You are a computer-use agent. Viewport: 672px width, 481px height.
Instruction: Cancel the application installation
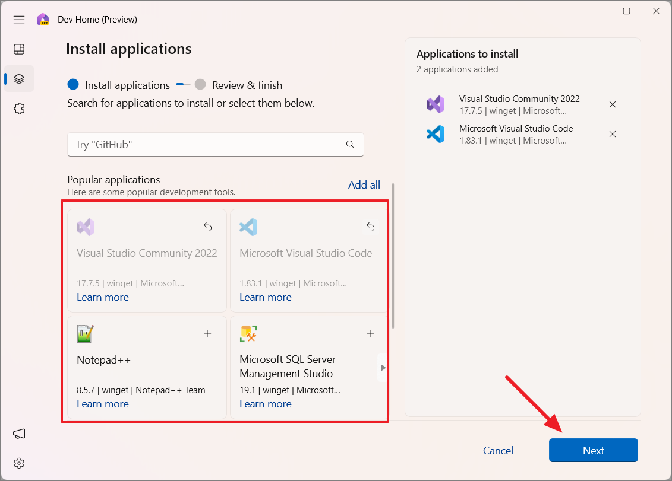pyautogui.click(x=498, y=450)
